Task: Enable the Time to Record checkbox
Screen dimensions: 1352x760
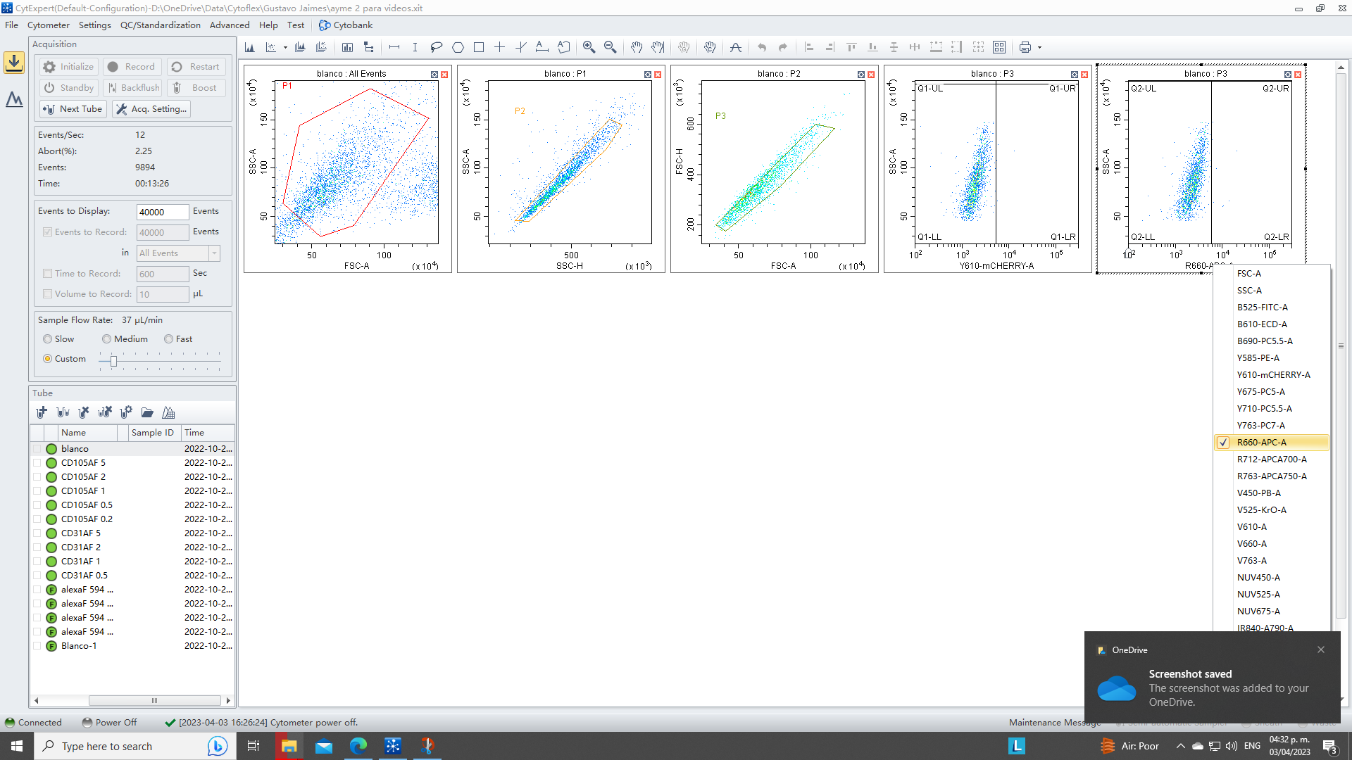Action: pyautogui.click(x=48, y=274)
